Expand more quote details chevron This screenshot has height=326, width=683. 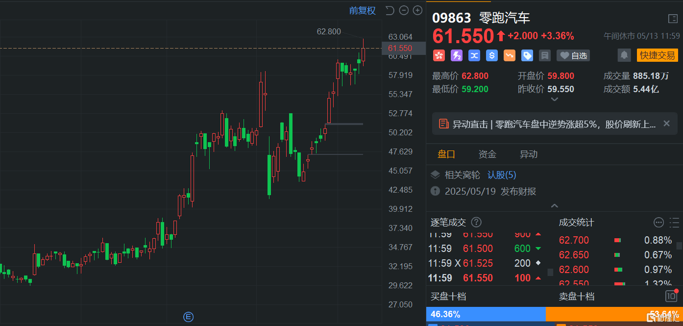[x=554, y=99]
